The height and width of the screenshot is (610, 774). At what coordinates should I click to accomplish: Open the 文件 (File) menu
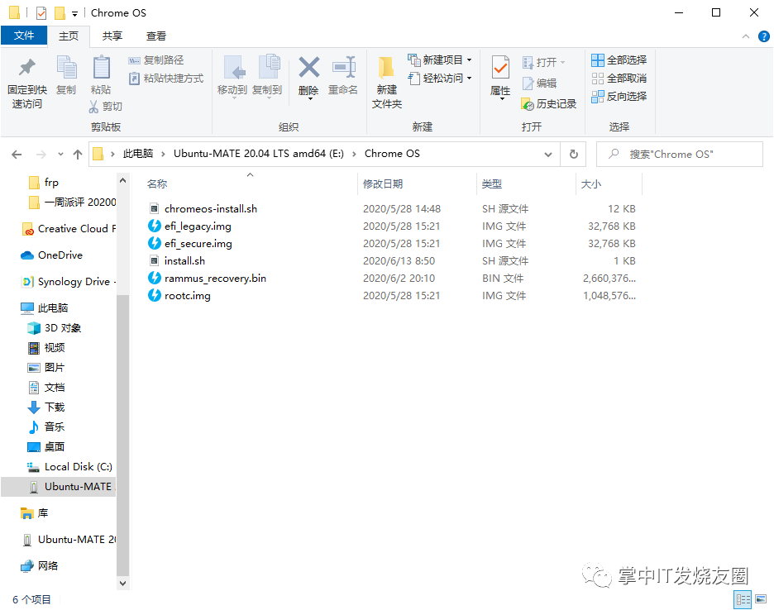coord(25,36)
